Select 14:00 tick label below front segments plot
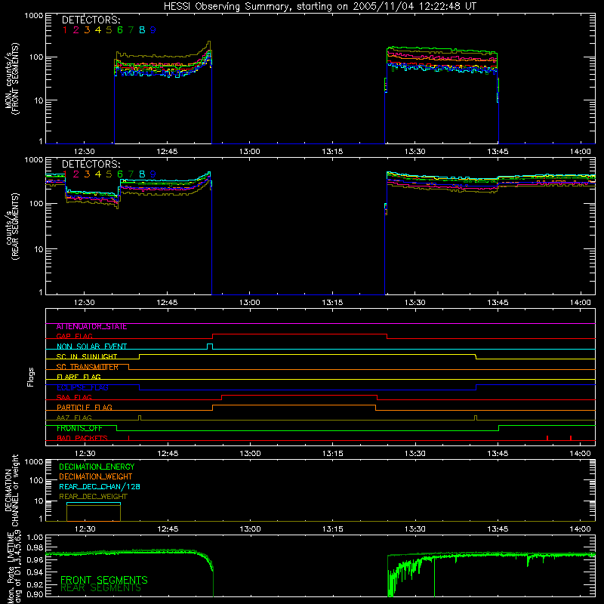604x604 pixels. [580, 152]
